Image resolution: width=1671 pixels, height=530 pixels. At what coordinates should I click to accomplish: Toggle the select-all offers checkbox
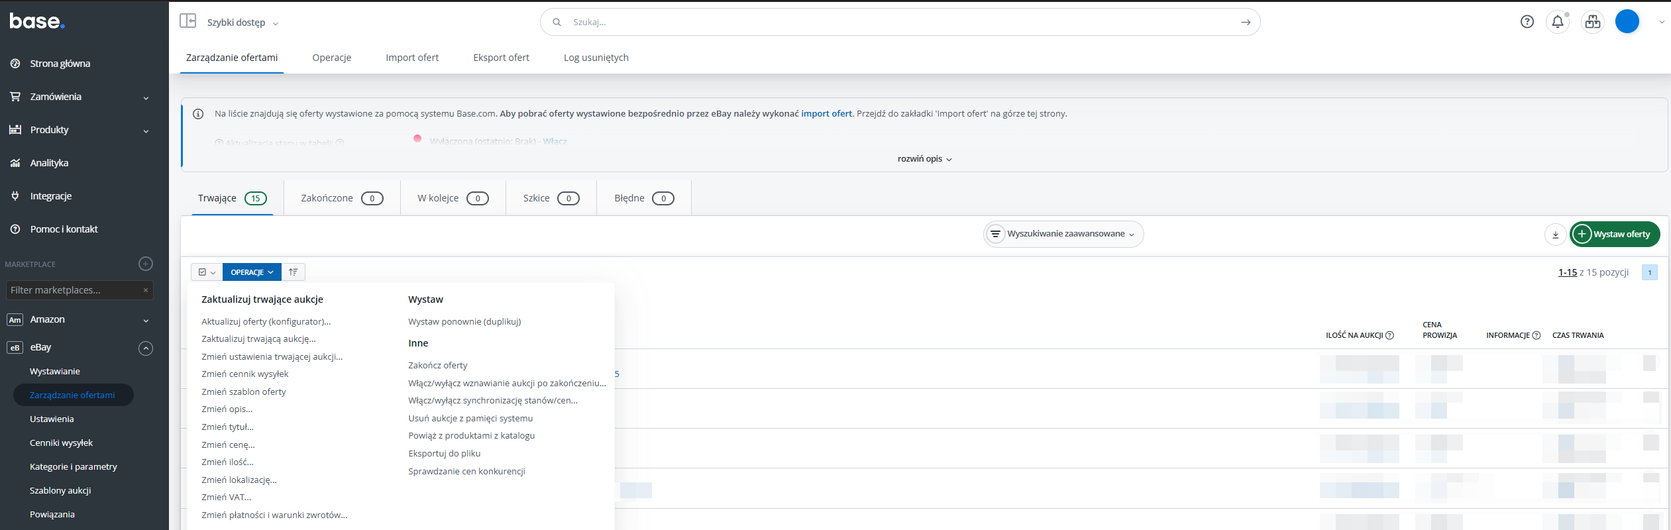203,272
